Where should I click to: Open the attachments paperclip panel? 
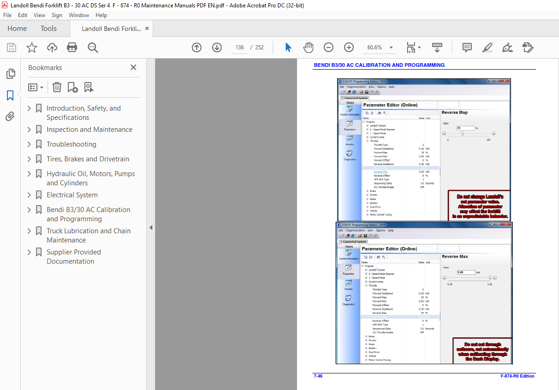tap(10, 116)
